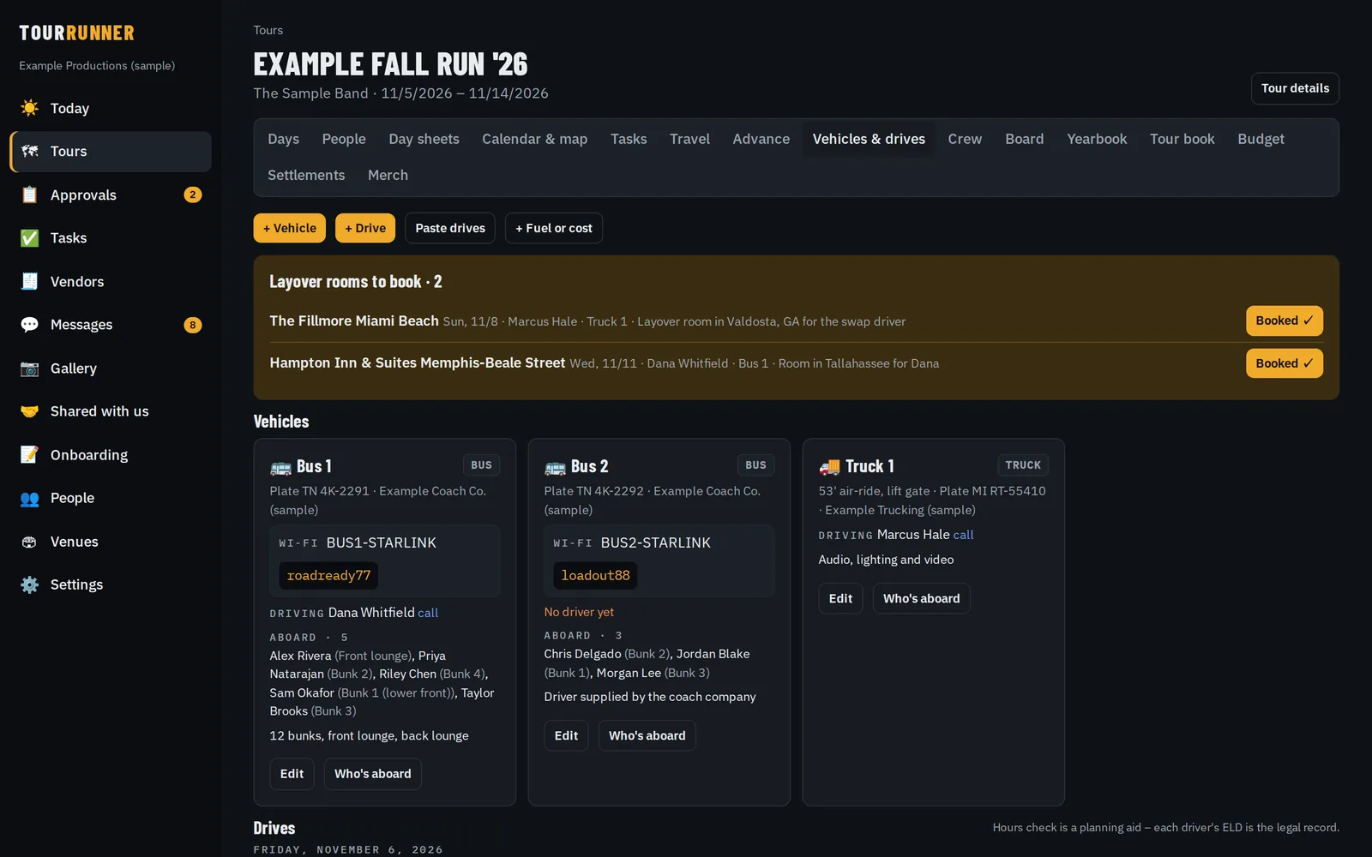
Task: Open Who's aboard for Bus 2
Action: point(647,735)
